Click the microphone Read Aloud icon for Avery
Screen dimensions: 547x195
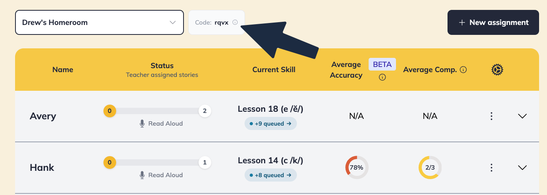[142, 124]
